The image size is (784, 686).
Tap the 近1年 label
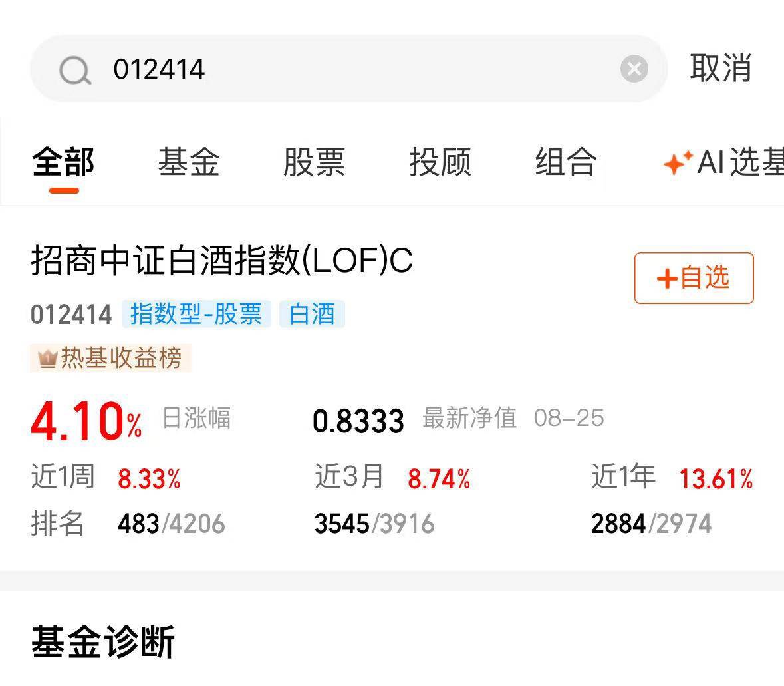coord(624,476)
